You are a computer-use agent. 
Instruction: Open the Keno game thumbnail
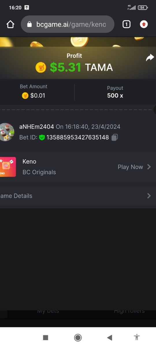[8, 167]
